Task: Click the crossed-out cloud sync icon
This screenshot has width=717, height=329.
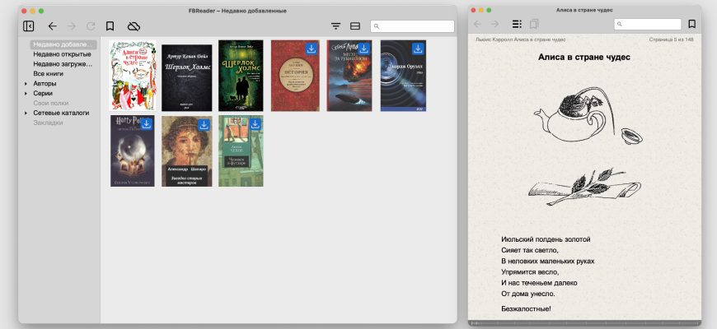Action: [x=134, y=26]
